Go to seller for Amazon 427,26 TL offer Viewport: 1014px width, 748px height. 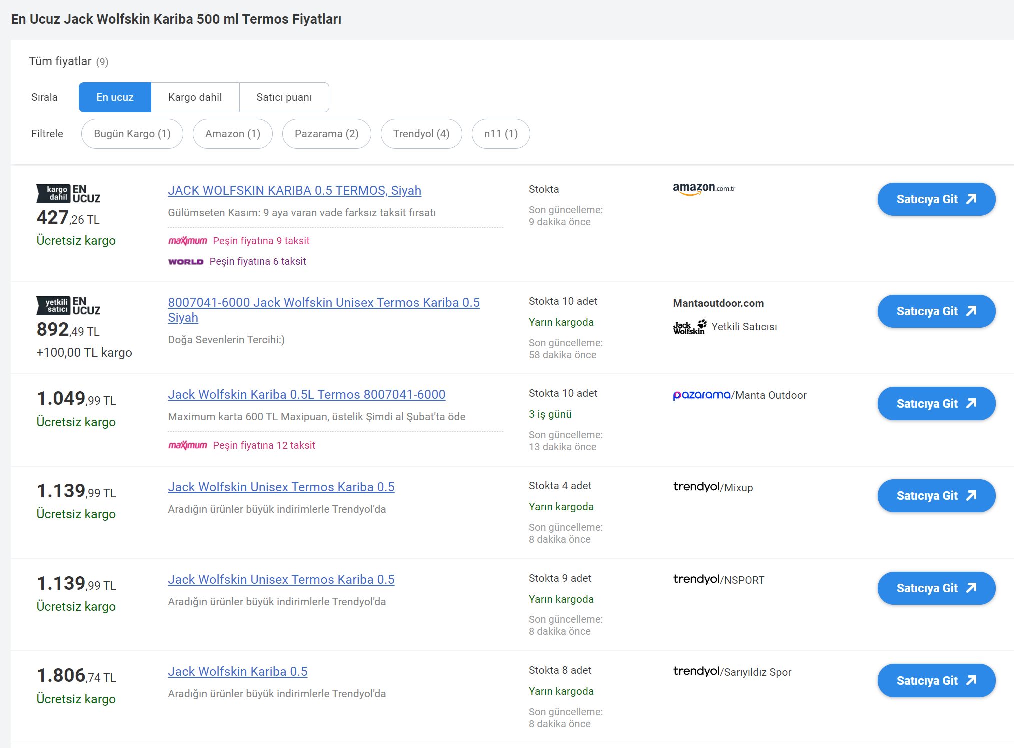[936, 199]
